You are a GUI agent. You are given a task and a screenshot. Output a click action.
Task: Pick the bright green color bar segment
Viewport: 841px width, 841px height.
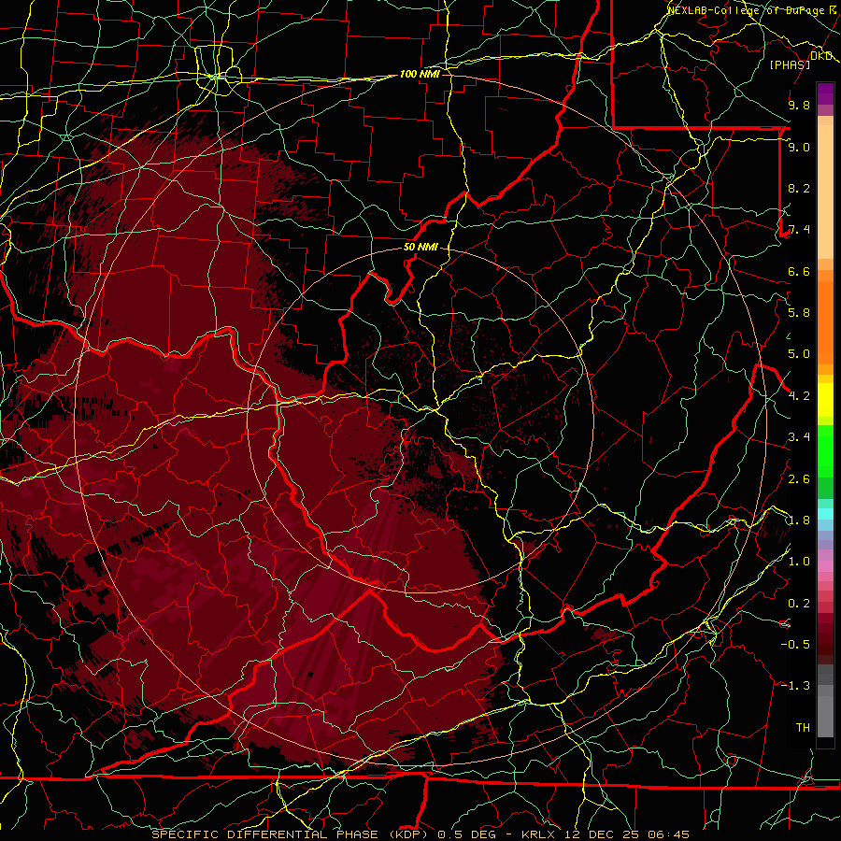[825, 451]
